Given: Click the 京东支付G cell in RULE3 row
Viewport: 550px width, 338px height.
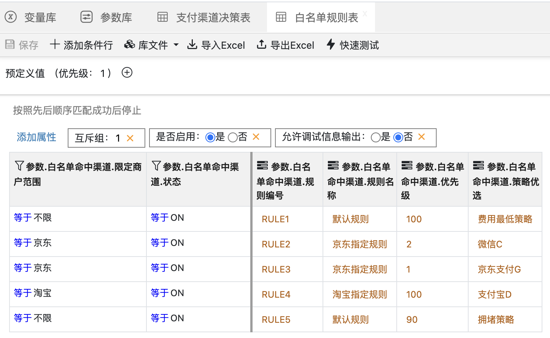Looking at the screenshot, I should point(499,269).
